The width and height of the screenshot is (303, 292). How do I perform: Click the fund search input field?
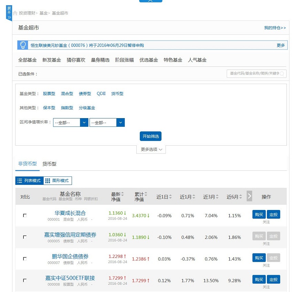(x=253, y=73)
